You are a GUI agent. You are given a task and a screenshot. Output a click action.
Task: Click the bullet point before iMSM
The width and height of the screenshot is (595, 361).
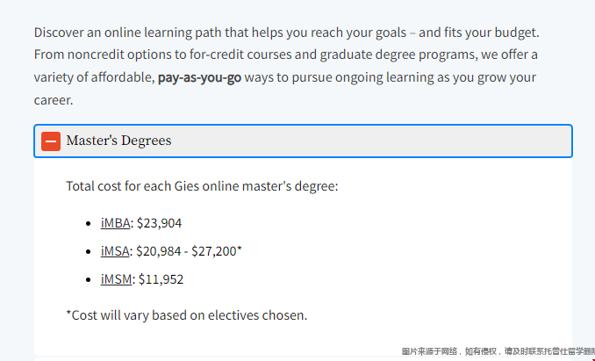click(89, 280)
